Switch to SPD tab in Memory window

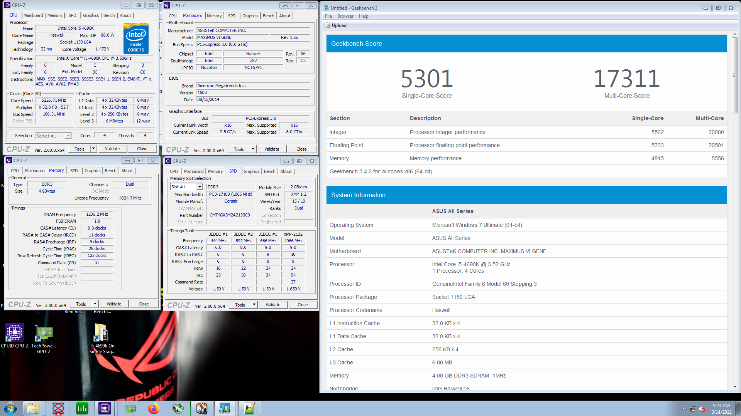click(x=74, y=171)
